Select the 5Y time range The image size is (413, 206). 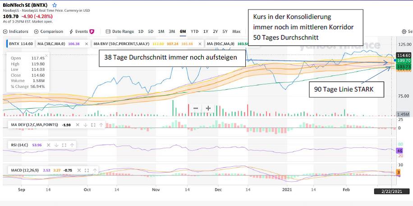[225, 32]
